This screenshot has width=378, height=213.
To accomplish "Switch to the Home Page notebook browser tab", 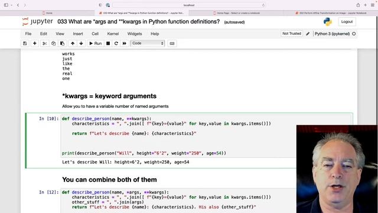I will point(236,13).
